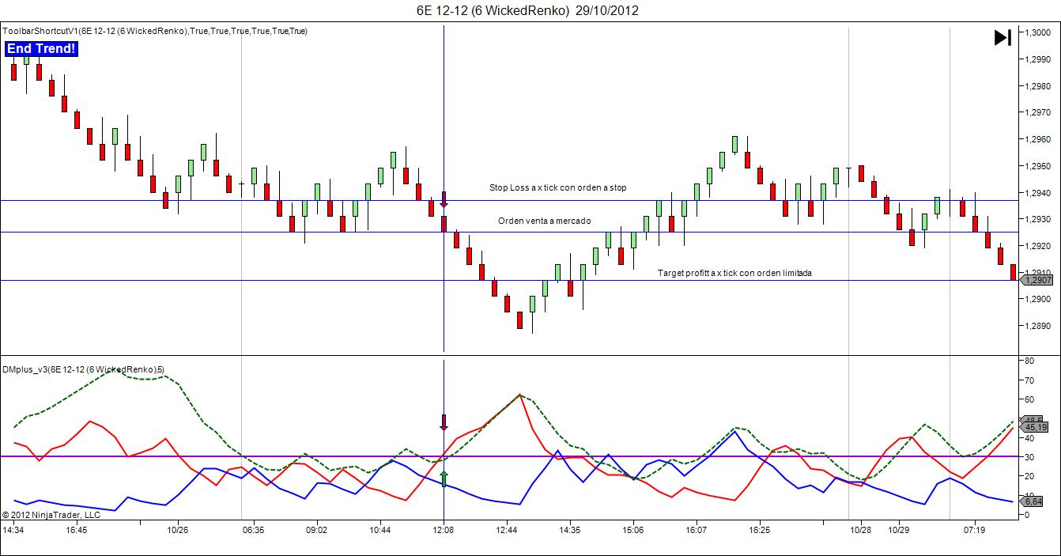1061x556 pixels.
Task: Click the 1,3000 price axis label
Action: pyautogui.click(x=1038, y=32)
